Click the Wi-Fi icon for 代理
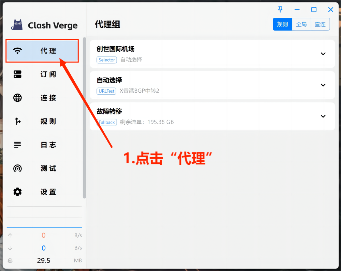The height and width of the screenshot is (271, 341). (17, 51)
